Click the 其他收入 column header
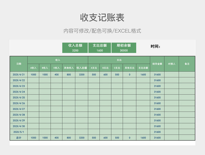The image size is (205, 155). (x=69, y=68)
